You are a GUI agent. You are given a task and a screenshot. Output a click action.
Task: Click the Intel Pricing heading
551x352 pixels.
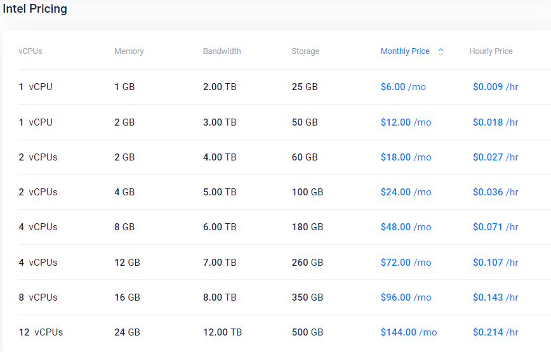[x=34, y=8]
